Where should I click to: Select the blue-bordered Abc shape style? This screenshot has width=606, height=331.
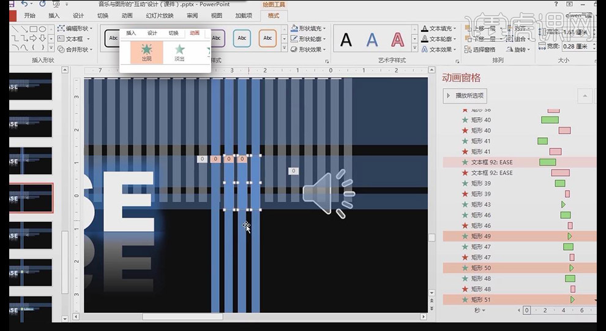(242, 39)
